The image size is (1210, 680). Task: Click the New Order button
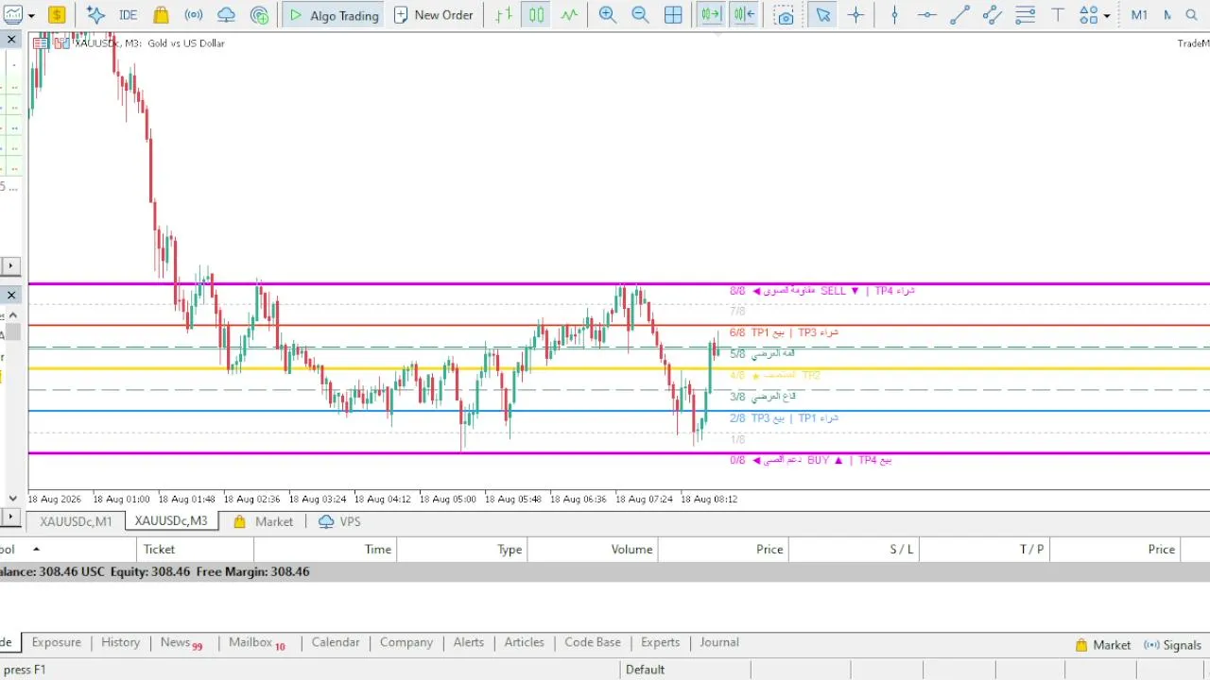tap(434, 15)
